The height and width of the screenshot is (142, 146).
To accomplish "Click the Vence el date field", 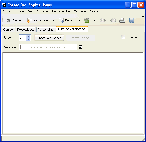I will (x=51, y=47).
